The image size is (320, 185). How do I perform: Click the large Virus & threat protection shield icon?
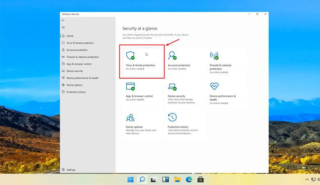pyautogui.click(x=130, y=55)
